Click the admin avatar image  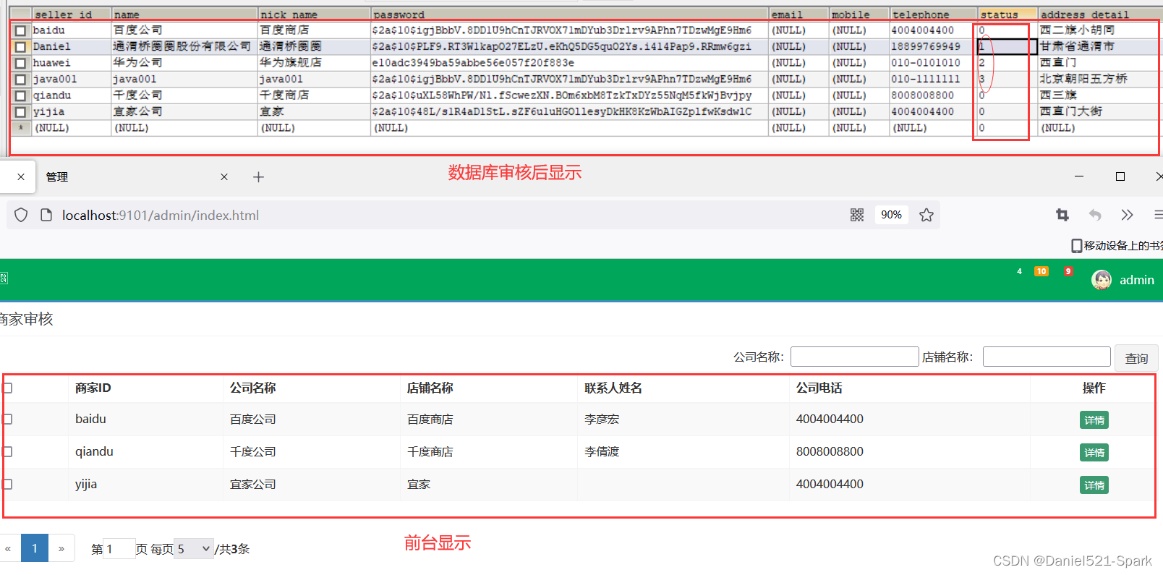point(1102,280)
